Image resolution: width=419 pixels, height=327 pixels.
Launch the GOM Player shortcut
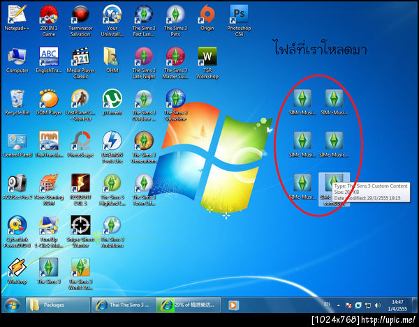point(49,102)
